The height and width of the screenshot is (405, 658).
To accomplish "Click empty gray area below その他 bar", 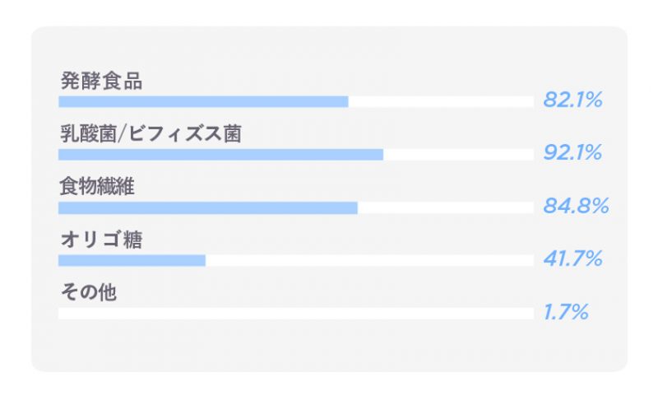I will 330,345.
